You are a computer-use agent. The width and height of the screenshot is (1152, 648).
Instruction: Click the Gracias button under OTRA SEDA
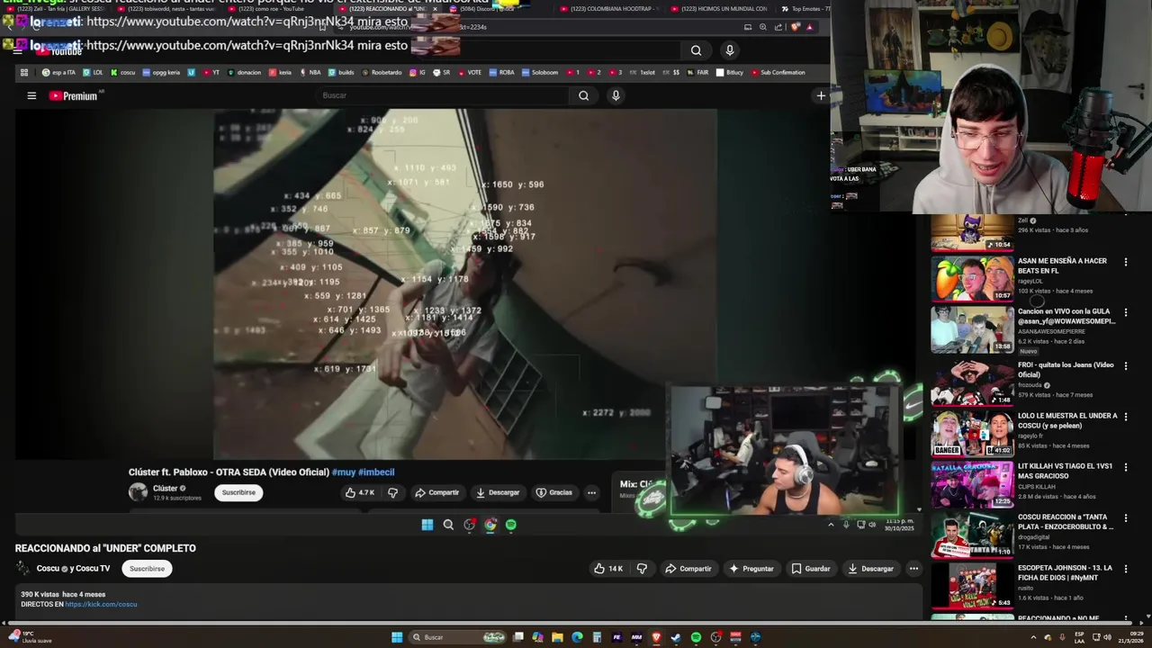pos(553,492)
